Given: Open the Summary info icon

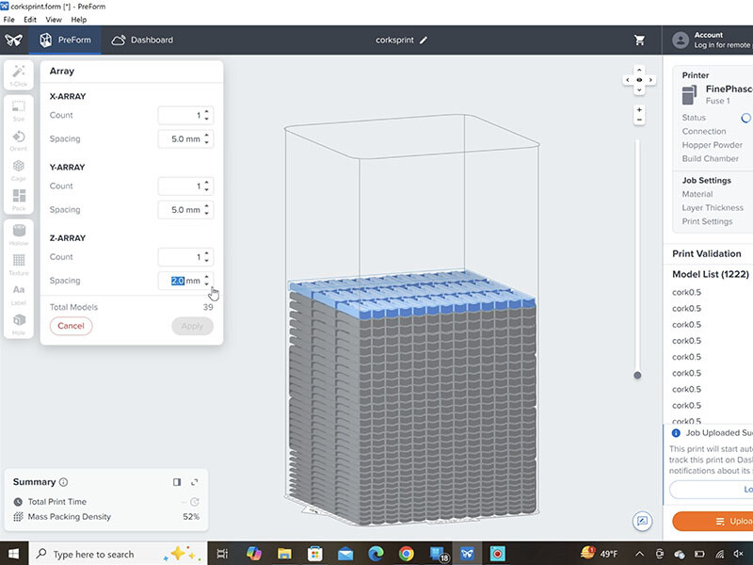Looking at the screenshot, I should (63, 482).
